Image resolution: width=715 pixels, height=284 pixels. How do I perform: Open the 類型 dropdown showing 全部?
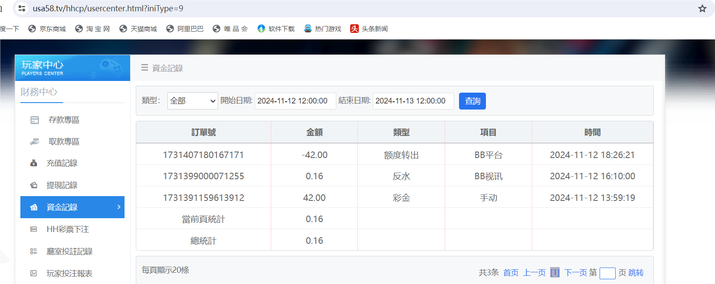[193, 101]
